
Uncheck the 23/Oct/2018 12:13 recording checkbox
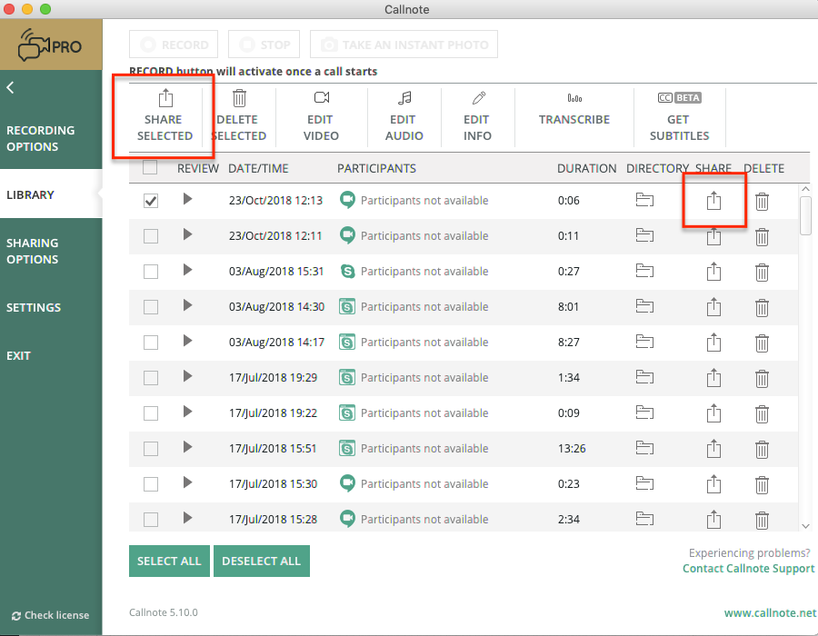pos(151,201)
